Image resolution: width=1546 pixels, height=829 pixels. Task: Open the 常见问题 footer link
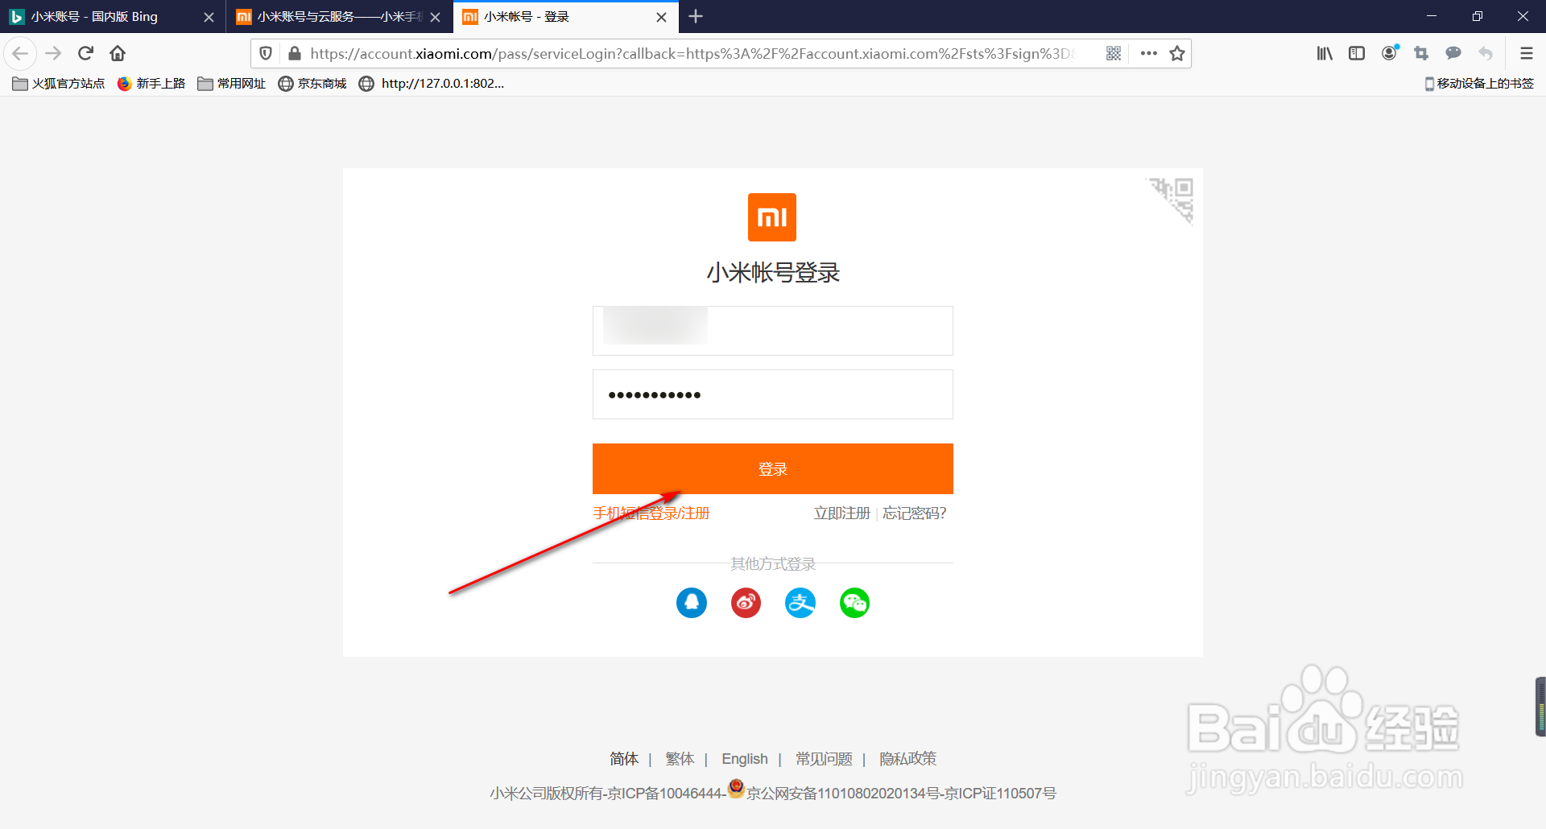pos(824,759)
